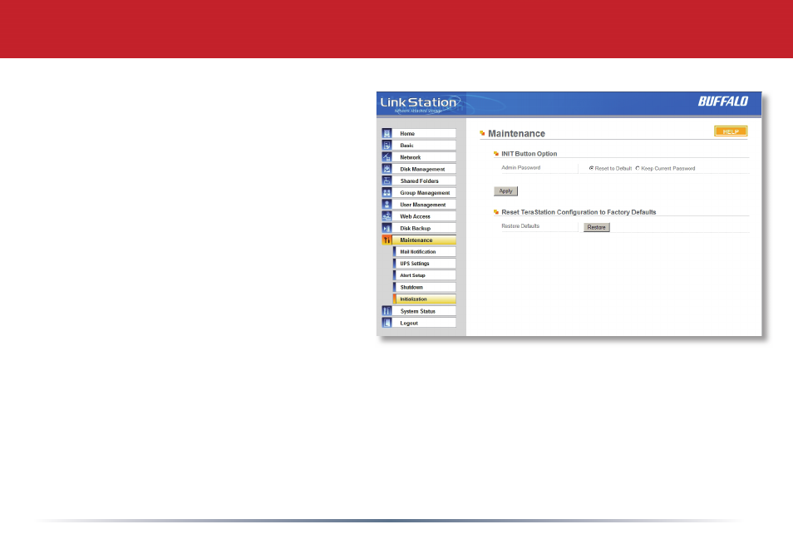Click the Group Management icon
This screenshot has height=549, width=793.
(x=387, y=193)
